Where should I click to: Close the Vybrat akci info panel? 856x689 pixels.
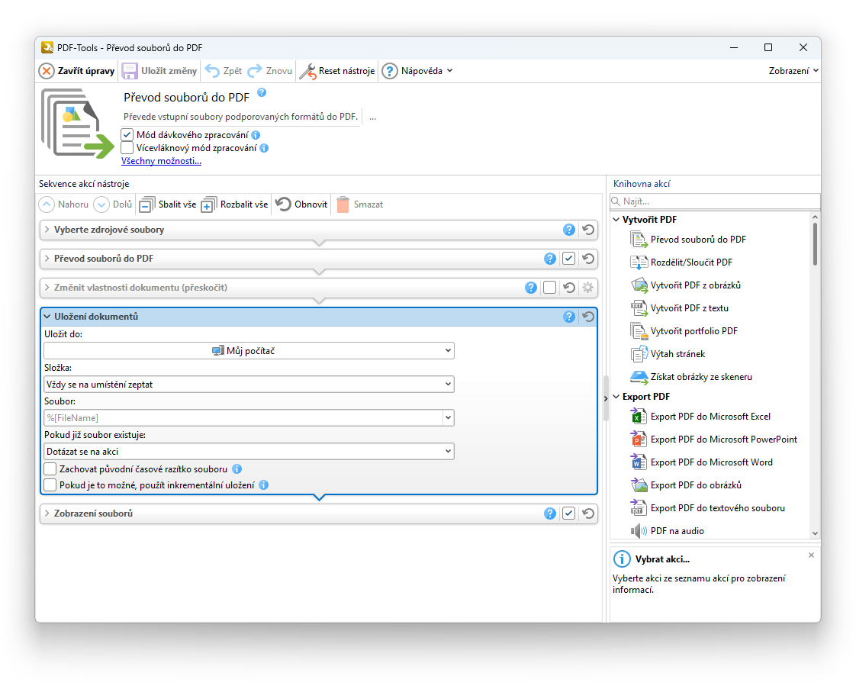[x=811, y=555]
